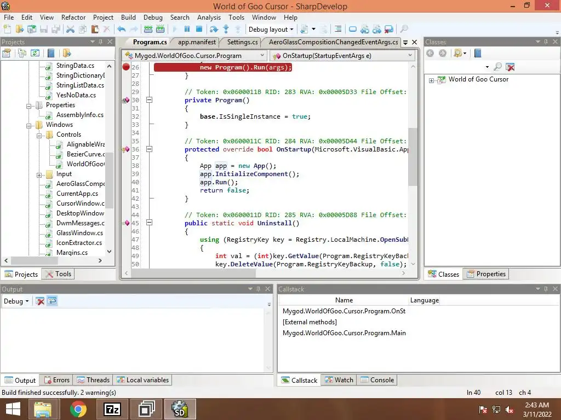
Task: Collapse the Windows folder in Projects tree
Action: (28, 126)
